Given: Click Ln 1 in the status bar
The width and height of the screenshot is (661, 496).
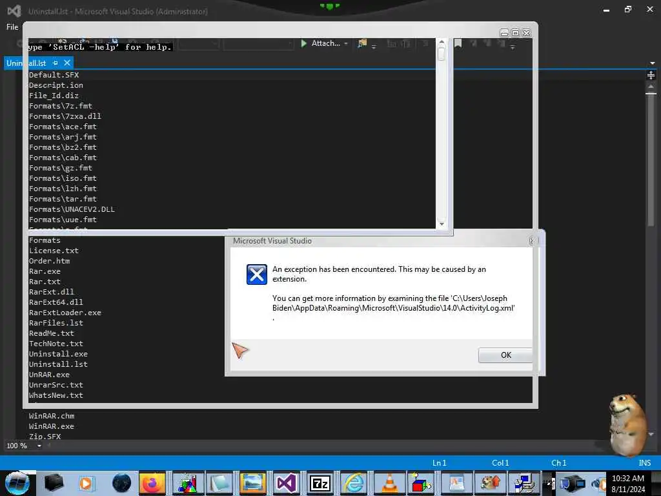Looking at the screenshot, I should pos(439,462).
